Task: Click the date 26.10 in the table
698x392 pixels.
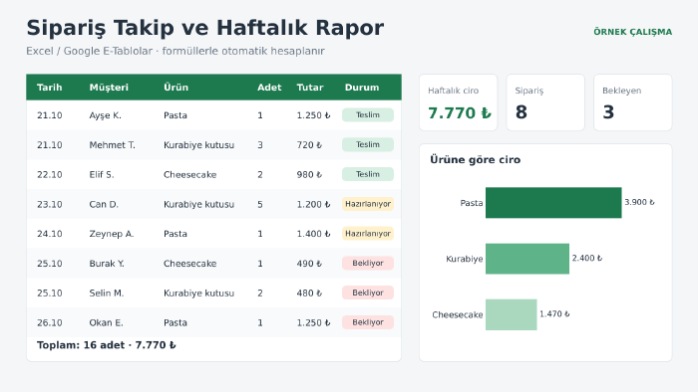Action: (x=50, y=322)
